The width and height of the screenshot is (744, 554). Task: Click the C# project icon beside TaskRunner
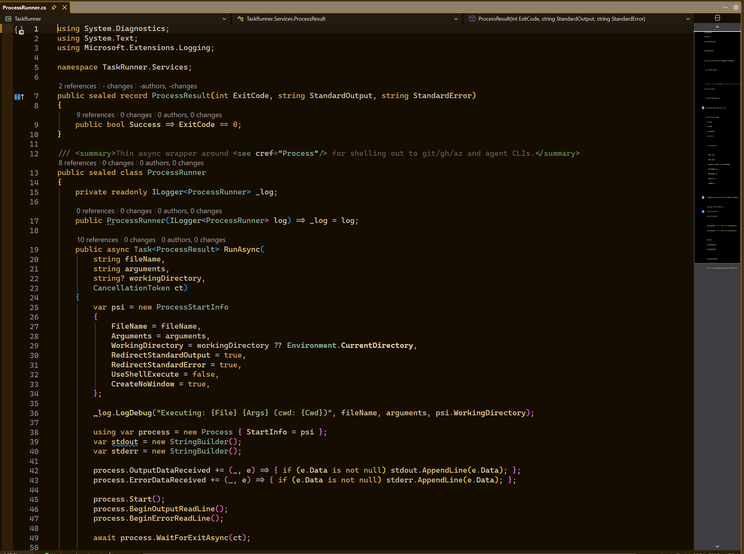point(8,19)
